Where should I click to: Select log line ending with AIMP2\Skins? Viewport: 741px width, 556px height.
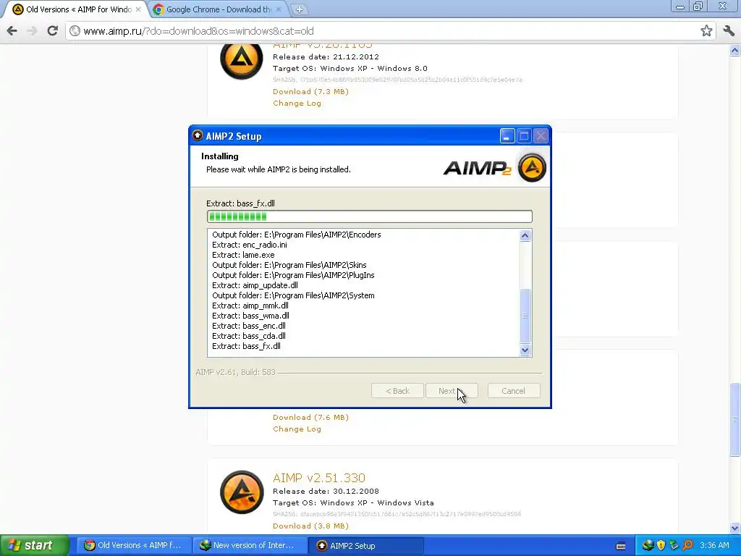point(289,265)
